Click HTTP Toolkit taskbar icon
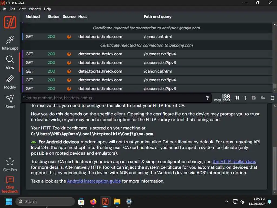 pos(105,201)
